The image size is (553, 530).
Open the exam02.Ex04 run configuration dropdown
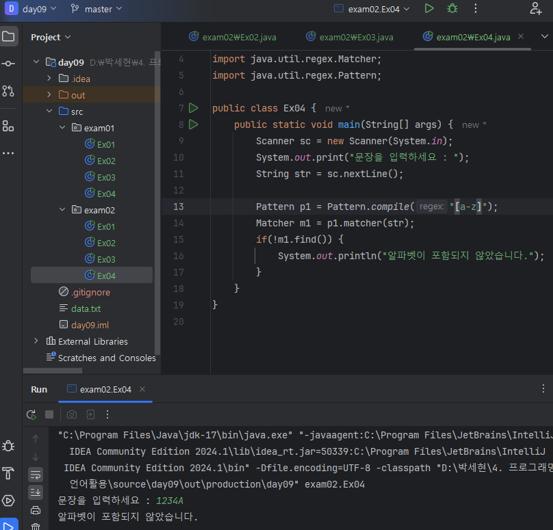coord(372,9)
